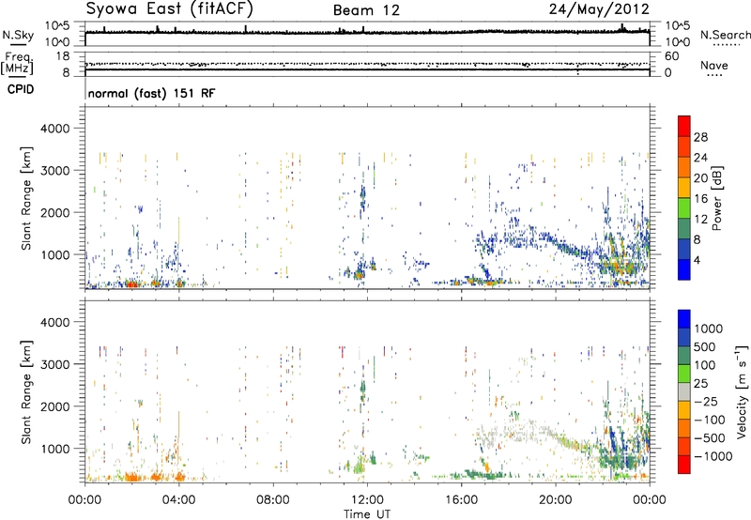
Task: Click the 'Syowa East (fitACF)' title
Action: tap(170, 8)
